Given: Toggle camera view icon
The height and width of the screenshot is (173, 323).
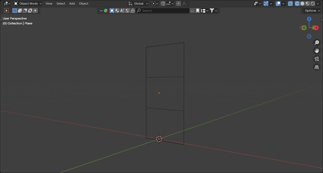Looking at the screenshot, I should coord(316,59).
